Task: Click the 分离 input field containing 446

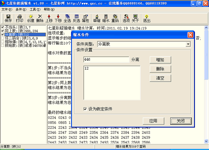Action: click(x=106, y=59)
